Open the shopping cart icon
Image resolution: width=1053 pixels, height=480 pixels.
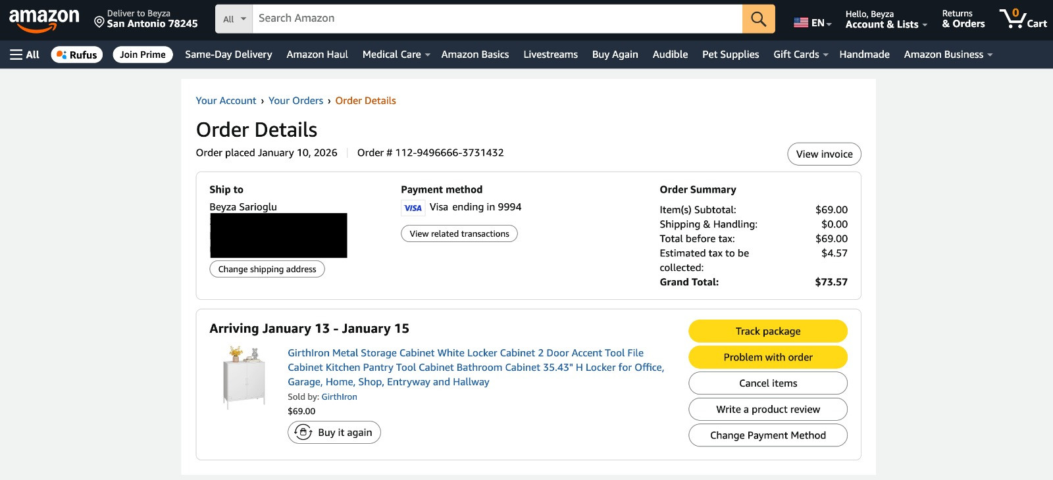1023,18
